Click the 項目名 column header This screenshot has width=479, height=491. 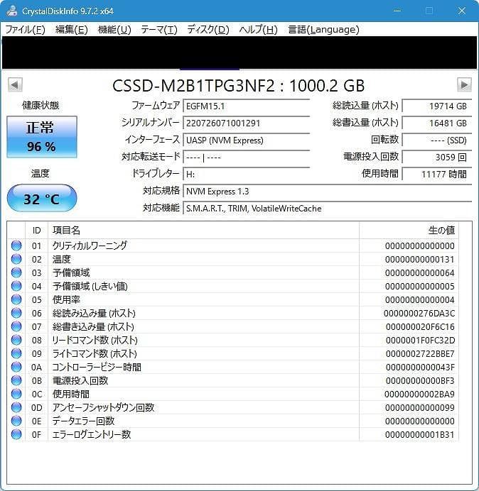[203, 230]
